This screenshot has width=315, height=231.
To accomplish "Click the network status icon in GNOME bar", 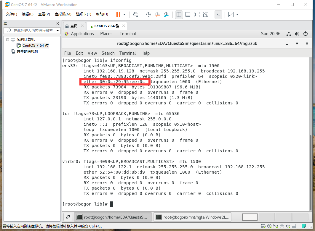I will click(289, 34).
